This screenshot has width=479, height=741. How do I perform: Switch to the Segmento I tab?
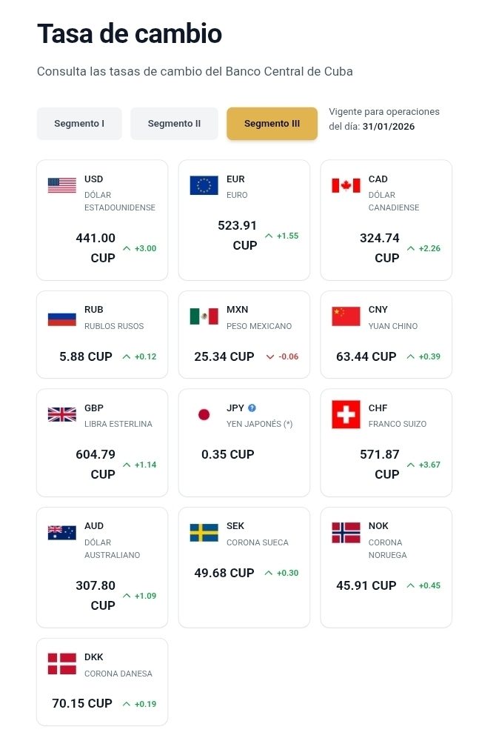click(79, 124)
